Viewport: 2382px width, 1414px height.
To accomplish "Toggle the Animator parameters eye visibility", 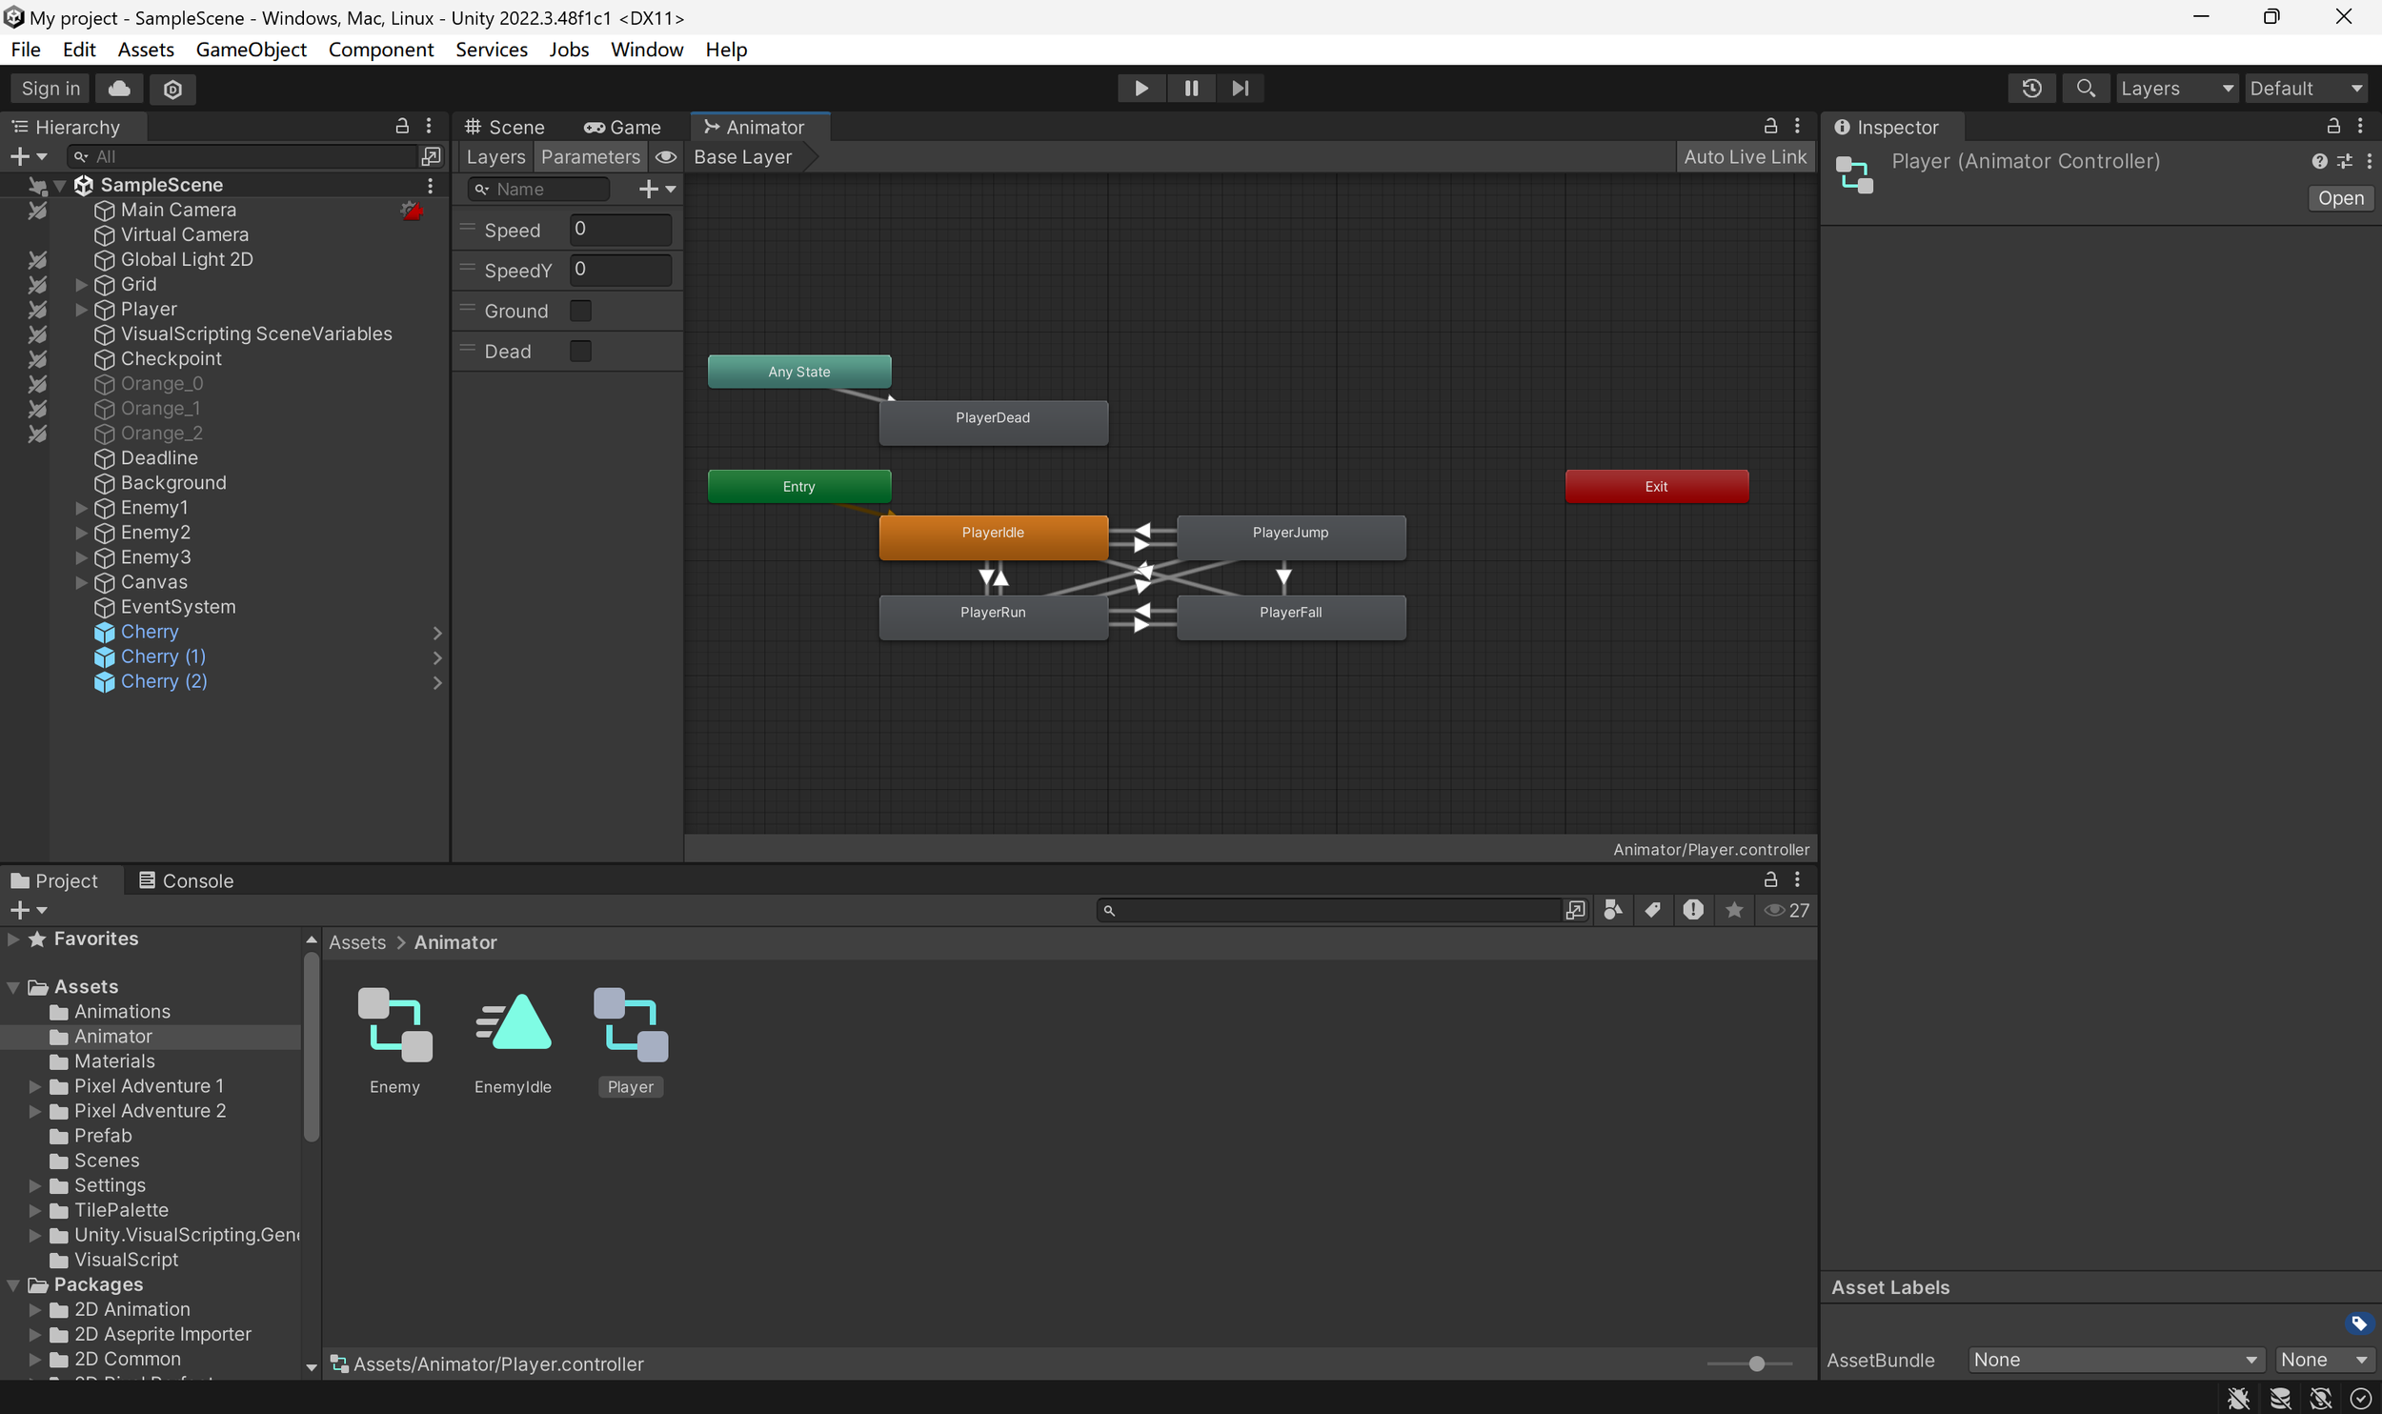I will [666, 157].
